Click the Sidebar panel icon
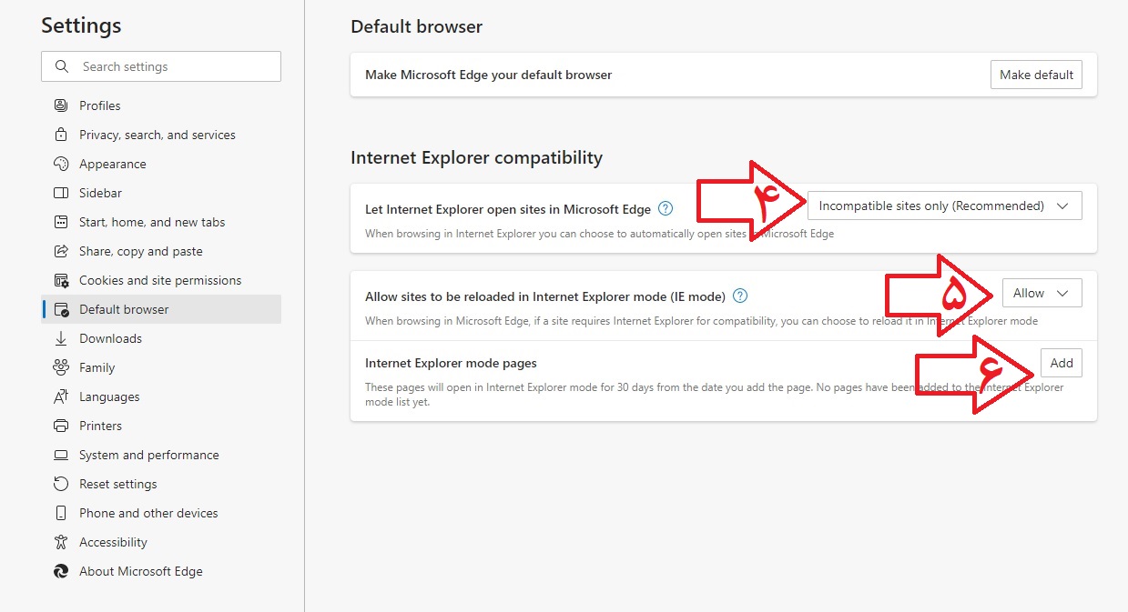Viewport: 1128px width, 612px height. click(61, 193)
